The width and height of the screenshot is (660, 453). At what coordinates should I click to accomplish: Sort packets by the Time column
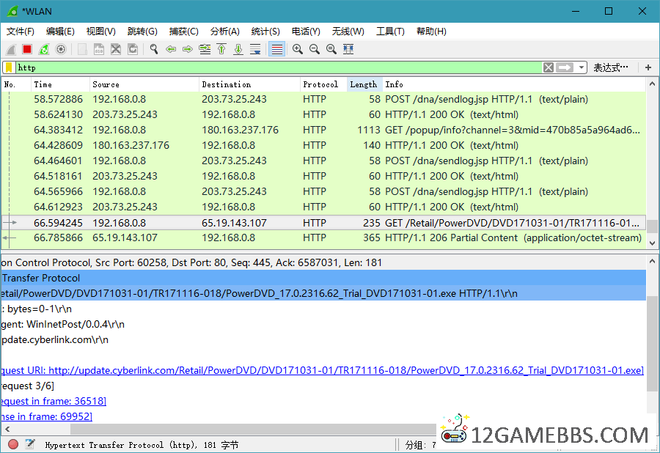pos(60,84)
